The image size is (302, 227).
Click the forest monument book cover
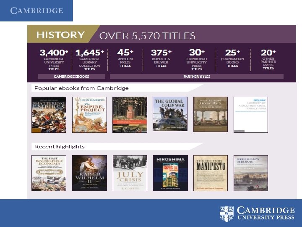click(130, 115)
